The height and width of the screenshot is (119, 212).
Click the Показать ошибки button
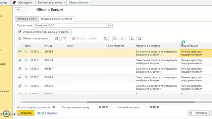point(85,39)
